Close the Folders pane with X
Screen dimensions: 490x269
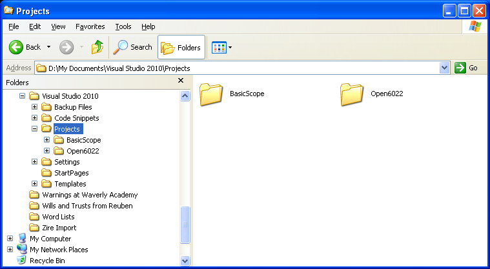click(181, 81)
